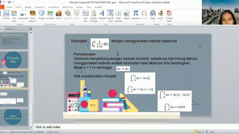Click the Screenshot tool icon
Screen dimensions: 239x134
point(23,13)
